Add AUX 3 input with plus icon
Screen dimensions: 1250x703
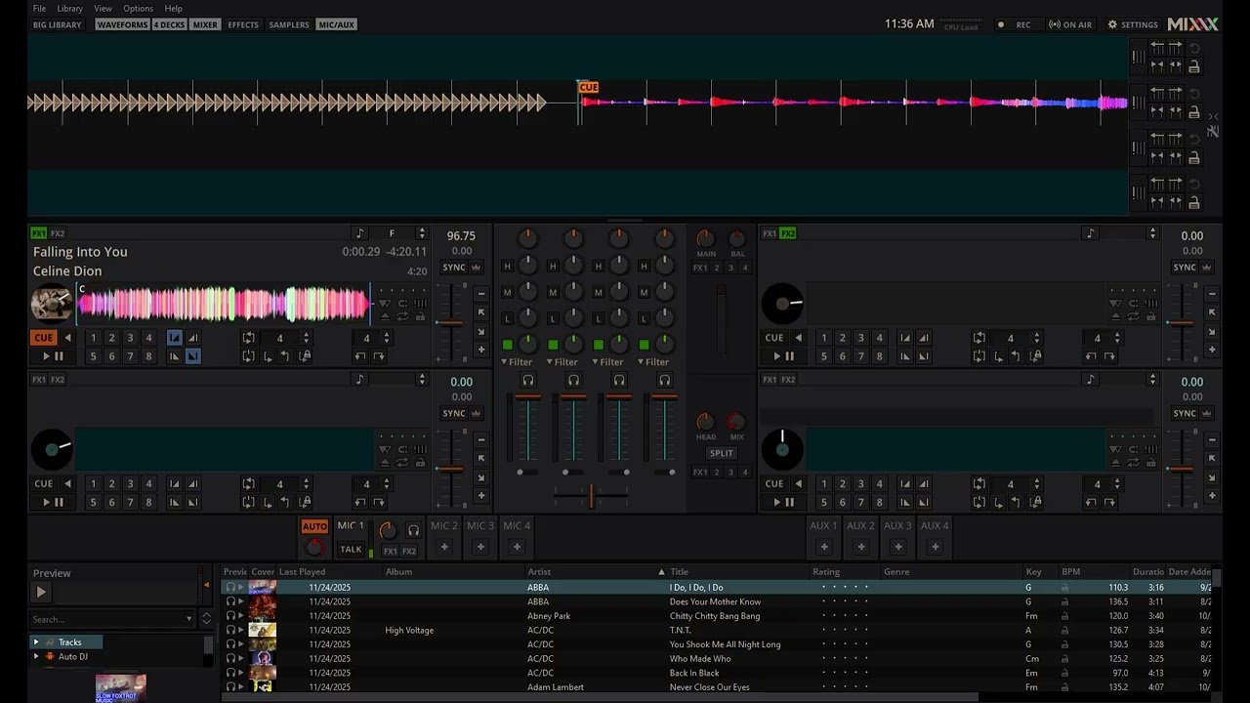897,547
